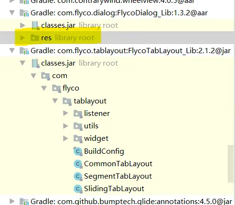Expand the res library root folder

click(x=22, y=38)
